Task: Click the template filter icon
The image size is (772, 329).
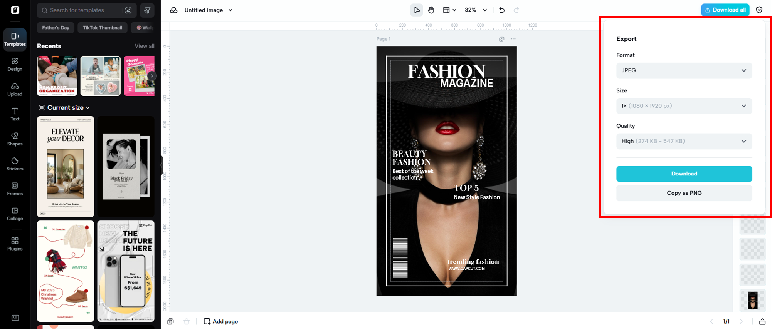Action: tap(147, 10)
